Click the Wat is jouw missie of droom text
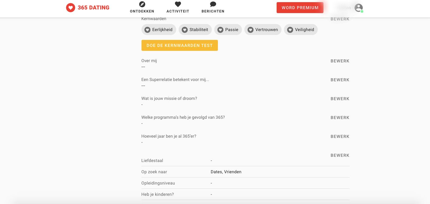This screenshot has width=430, height=204. click(x=169, y=99)
